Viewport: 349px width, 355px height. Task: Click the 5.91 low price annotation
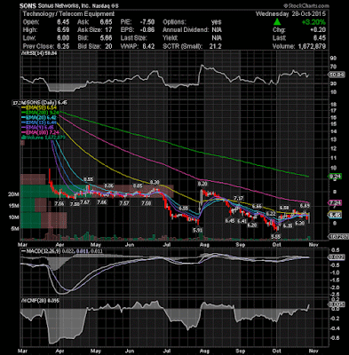point(197,230)
